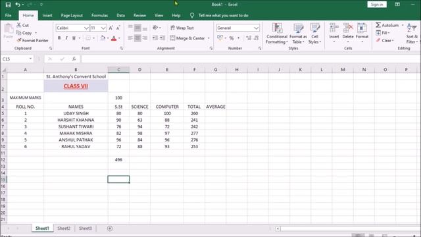Viewport: 421px width, 237px height.
Task: Click the Cut scissors icon
Action: pos(19,25)
